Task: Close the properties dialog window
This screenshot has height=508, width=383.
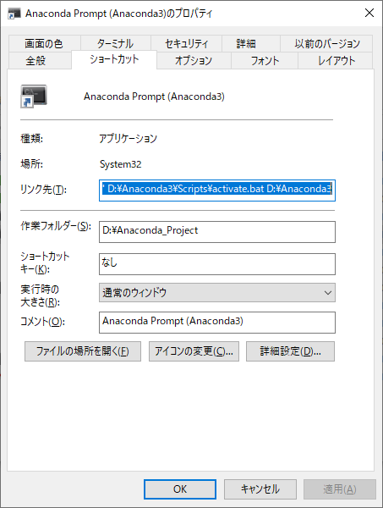Action: (369, 14)
